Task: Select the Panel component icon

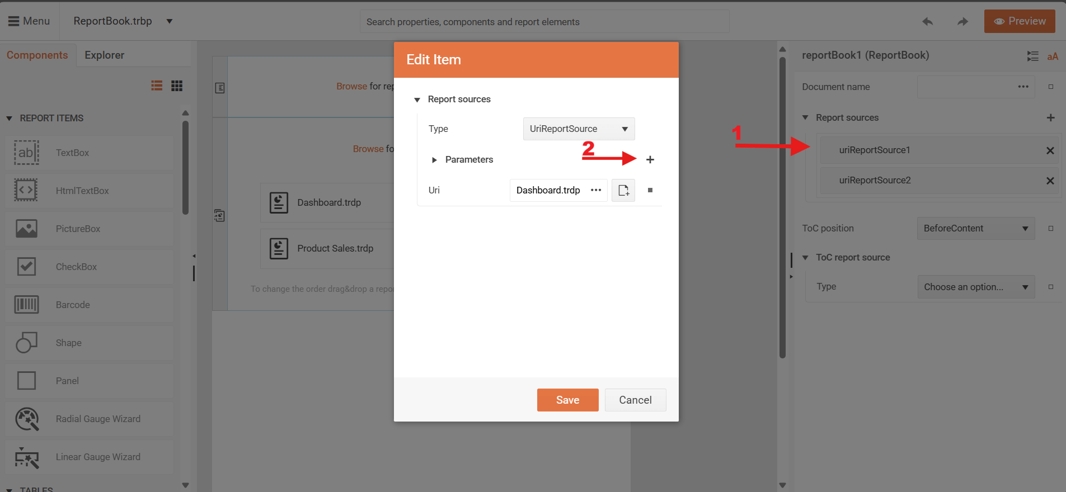Action: coord(26,381)
